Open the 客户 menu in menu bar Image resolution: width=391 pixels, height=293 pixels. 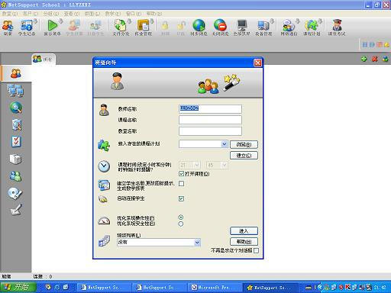tap(31, 14)
